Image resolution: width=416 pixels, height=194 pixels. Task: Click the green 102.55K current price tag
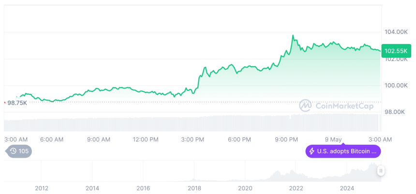pyautogui.click(x=395, y=50)
